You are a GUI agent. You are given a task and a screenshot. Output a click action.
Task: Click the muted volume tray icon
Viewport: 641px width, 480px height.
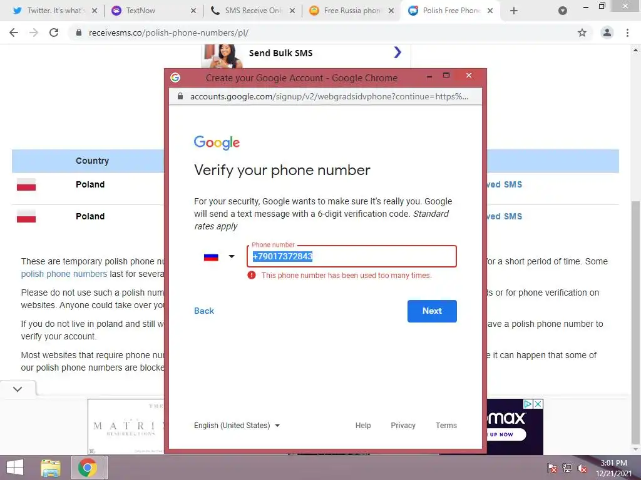[582, 468]
